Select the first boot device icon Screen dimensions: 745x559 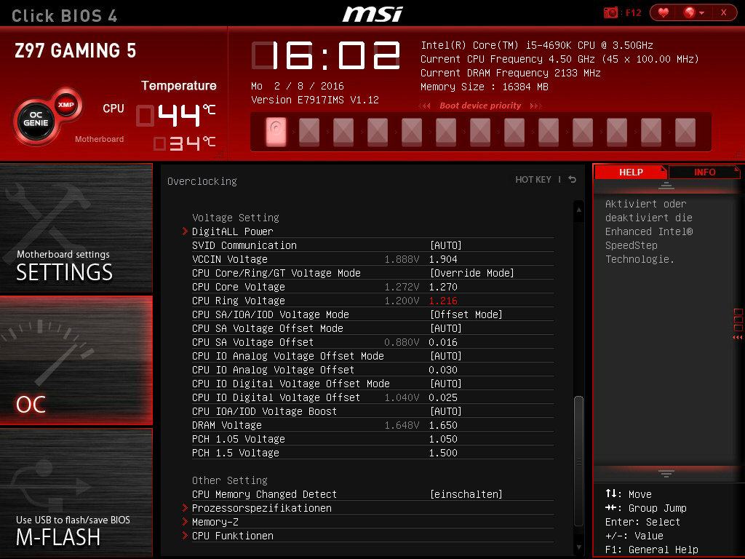(x=276, y=132)
